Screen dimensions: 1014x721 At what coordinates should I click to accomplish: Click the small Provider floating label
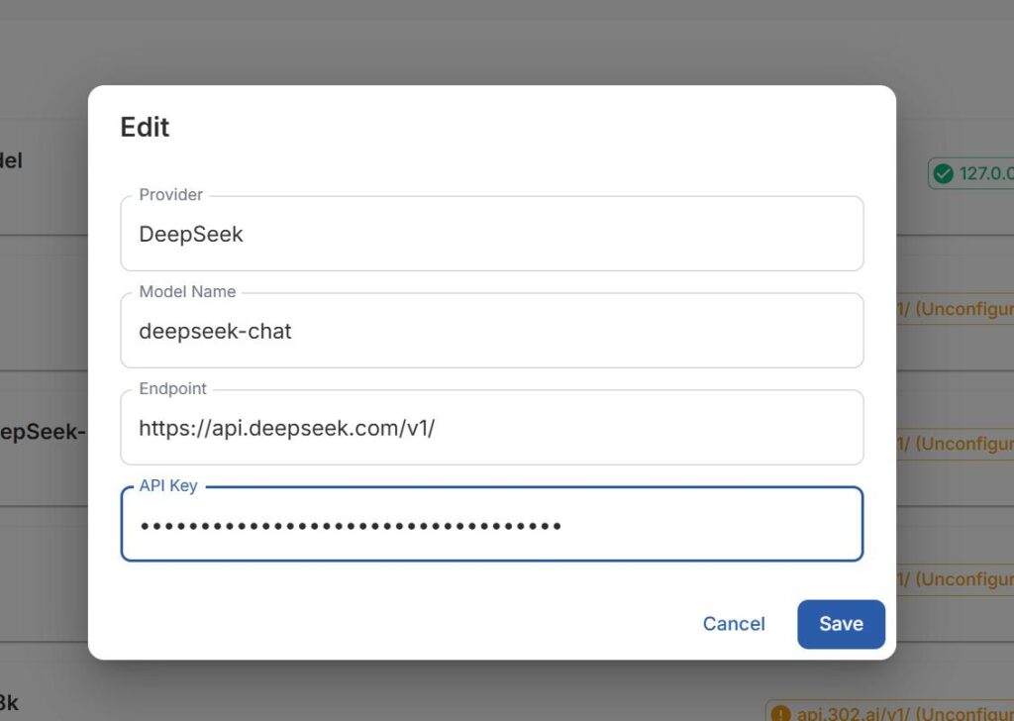170,195
